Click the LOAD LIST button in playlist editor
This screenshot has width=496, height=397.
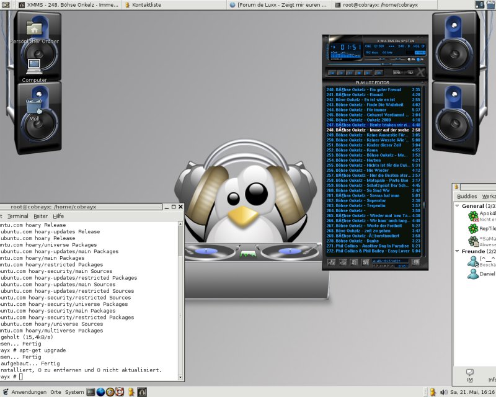(415, 262)
